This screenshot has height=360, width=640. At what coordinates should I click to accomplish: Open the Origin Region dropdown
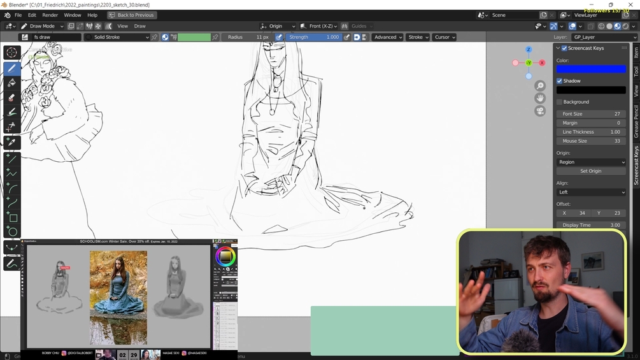(591, 162)
